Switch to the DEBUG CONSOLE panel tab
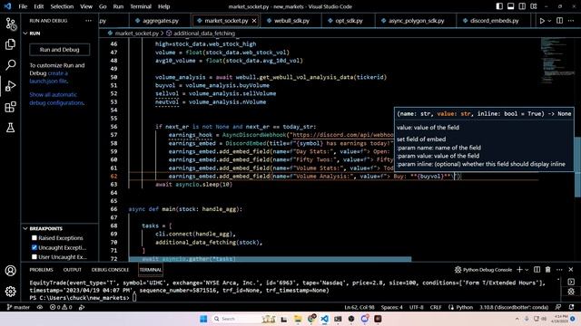This screenshot has height=326, width=581. pos(110,270)
